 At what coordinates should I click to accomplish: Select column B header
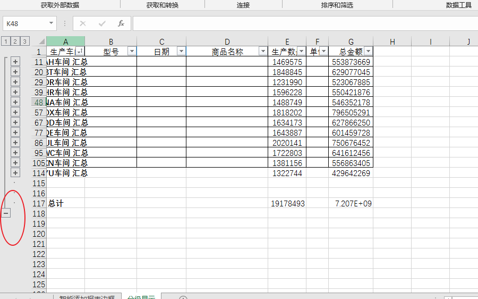pos(111,41)
